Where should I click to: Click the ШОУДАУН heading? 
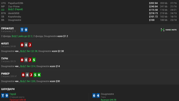pos(8,89)
